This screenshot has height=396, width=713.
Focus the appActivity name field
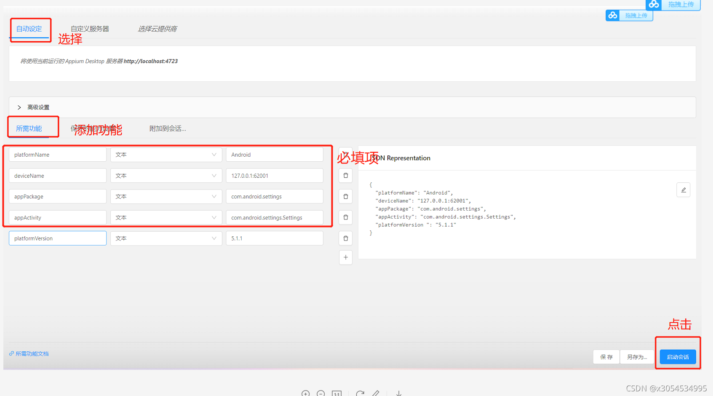coord(58,217)
